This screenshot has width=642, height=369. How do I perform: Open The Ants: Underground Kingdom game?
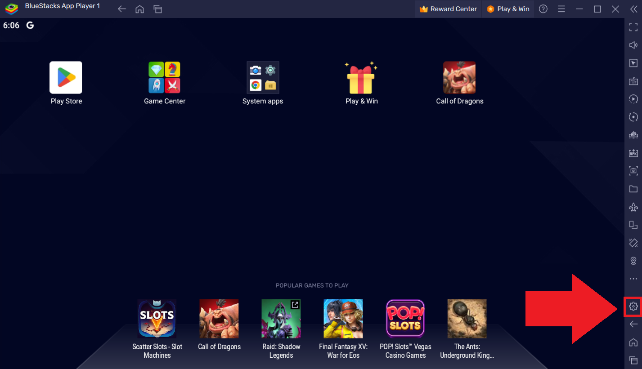point(467,319)
